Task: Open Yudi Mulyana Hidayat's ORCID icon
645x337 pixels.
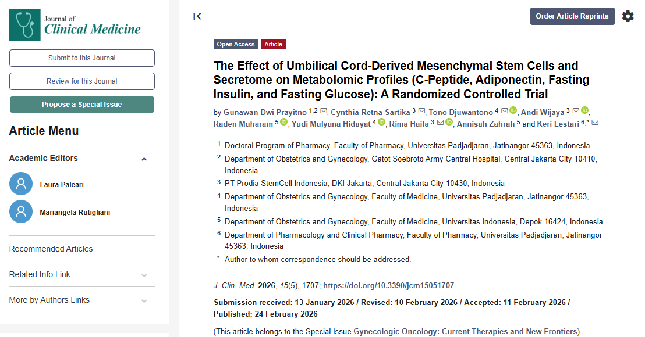Action: [x=381, y=123]
